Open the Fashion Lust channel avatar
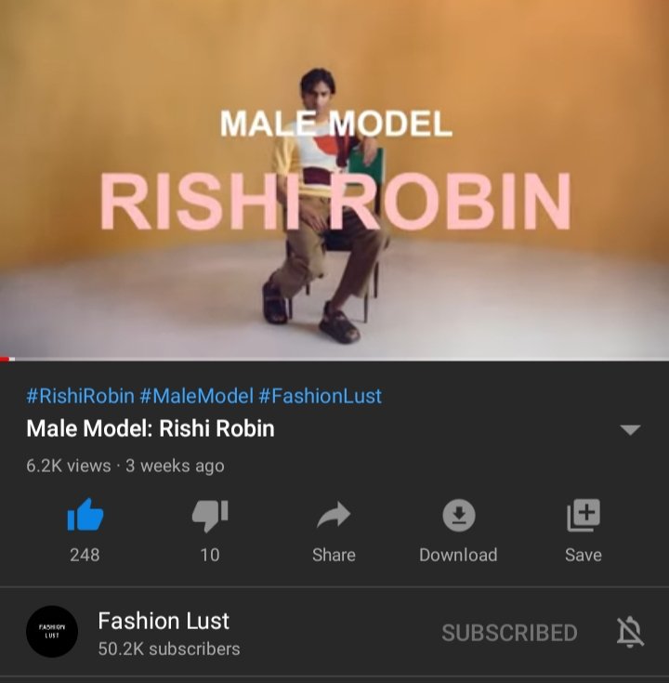This screenshot has width=669, height=683. [52, 631]
